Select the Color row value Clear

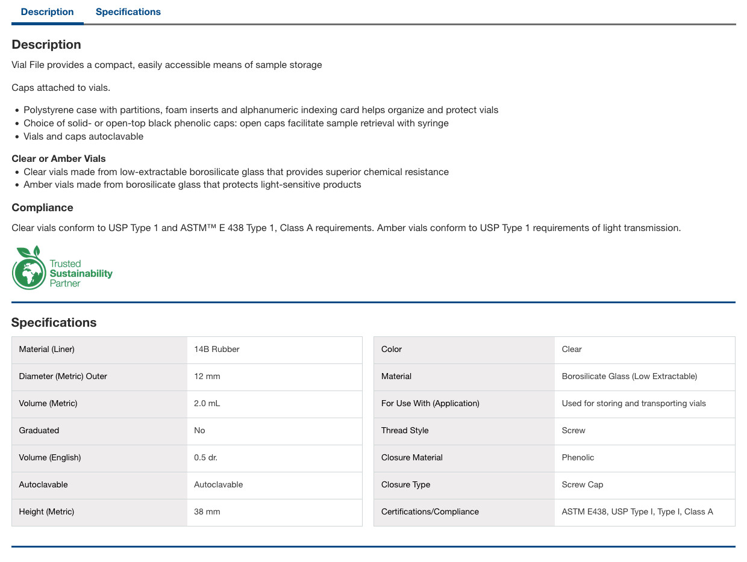coord(572,350)
